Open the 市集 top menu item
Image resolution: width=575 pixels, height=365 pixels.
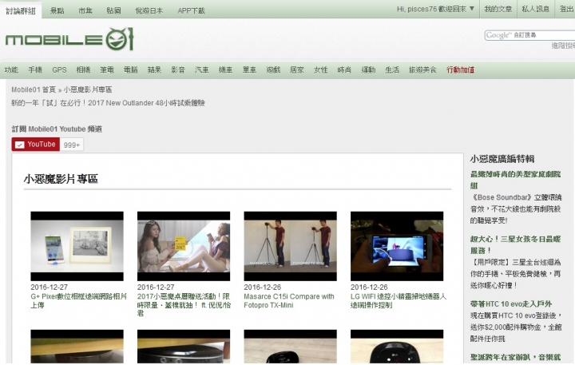click(x=85, y=10)
